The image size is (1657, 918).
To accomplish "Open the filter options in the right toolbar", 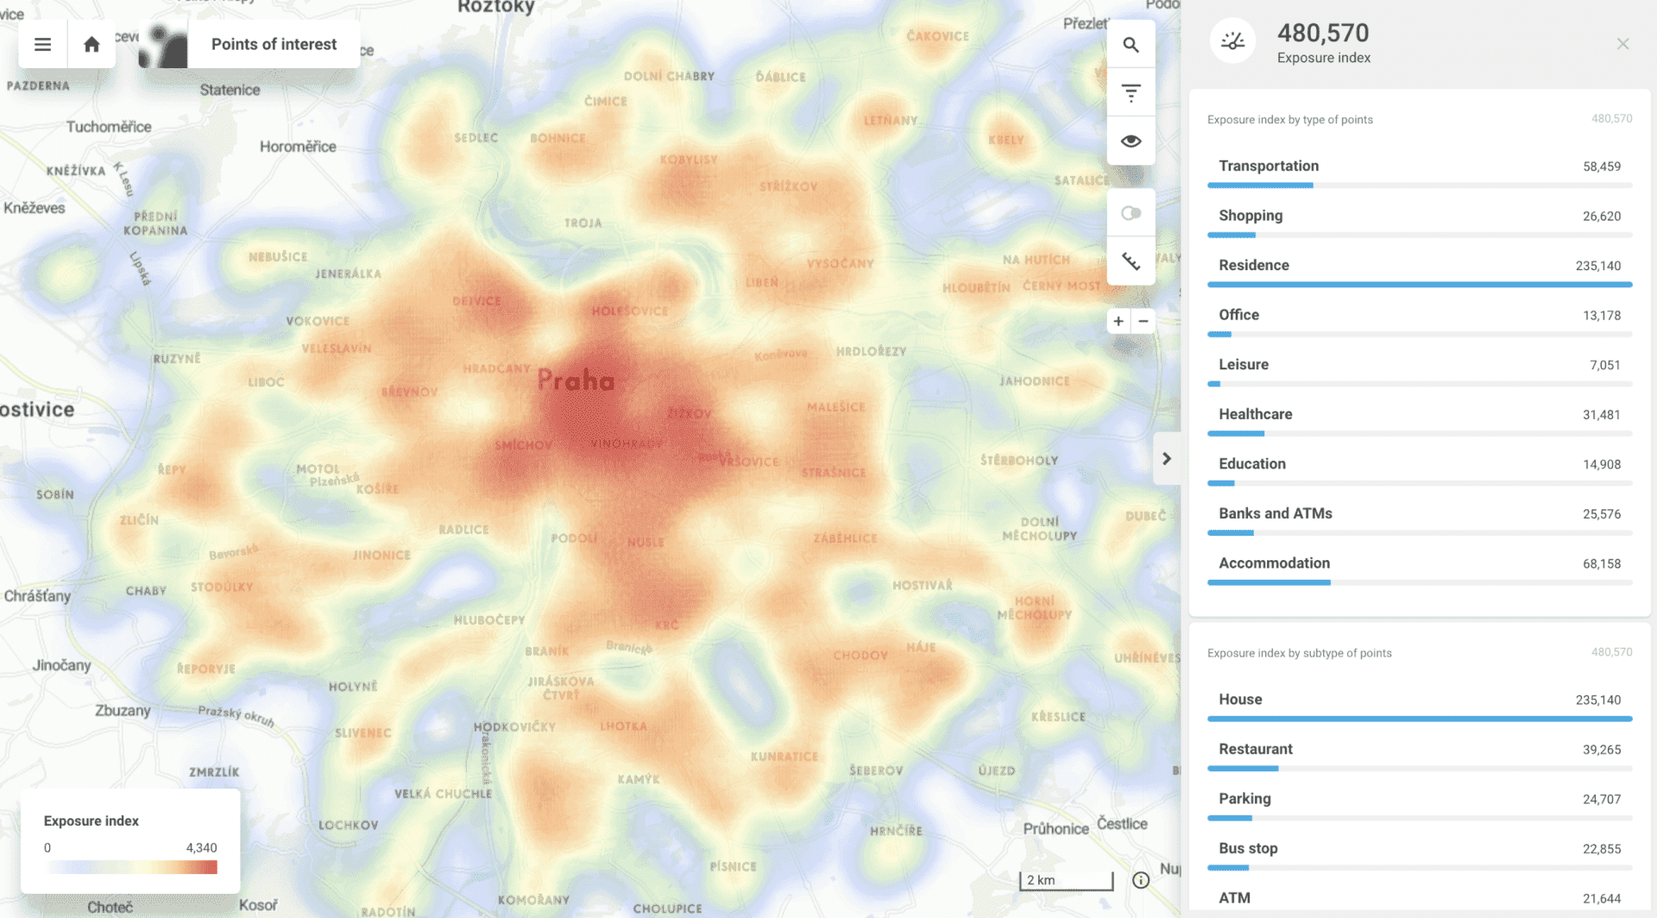I will 1131,91.
